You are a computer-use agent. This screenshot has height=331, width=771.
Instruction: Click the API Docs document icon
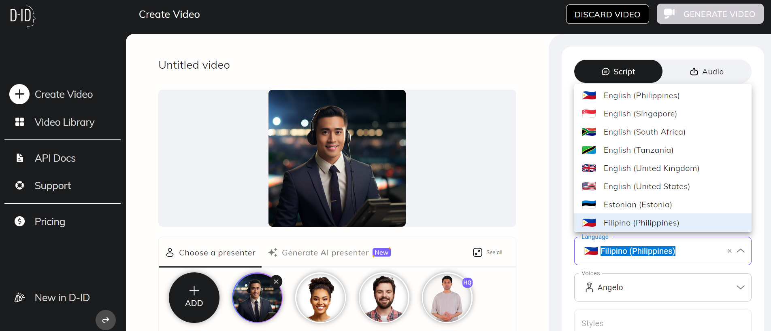(19, 158)
